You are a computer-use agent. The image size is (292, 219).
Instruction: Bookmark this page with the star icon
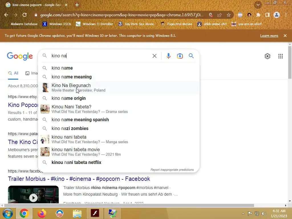click(x=229, y=15)
